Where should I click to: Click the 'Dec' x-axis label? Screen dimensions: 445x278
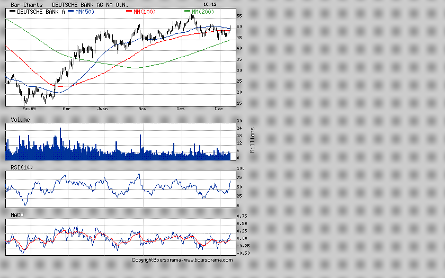(x=218, y=109)
